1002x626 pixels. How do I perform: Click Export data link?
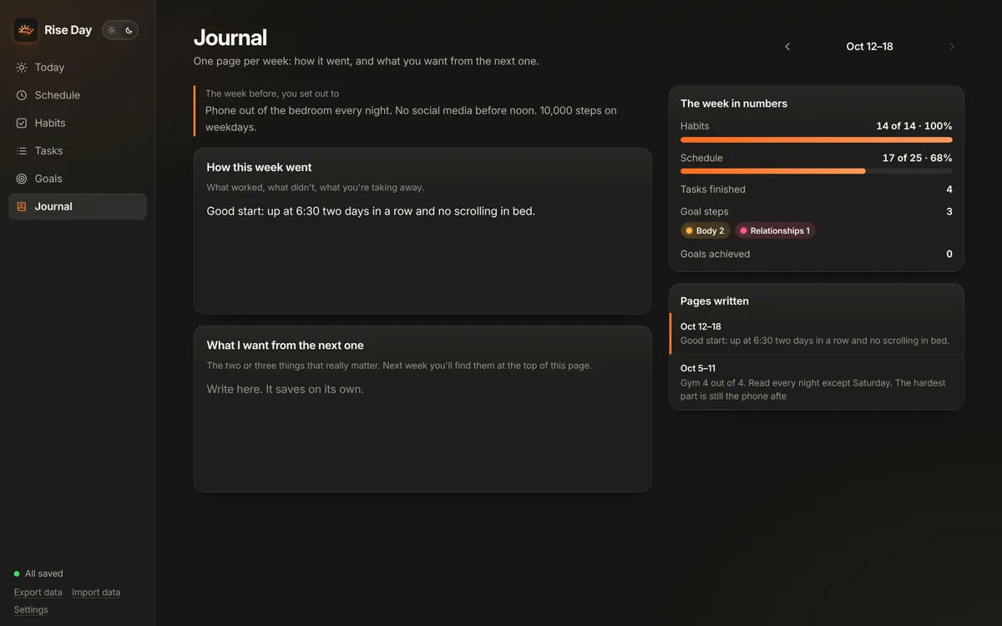[38, 593]
